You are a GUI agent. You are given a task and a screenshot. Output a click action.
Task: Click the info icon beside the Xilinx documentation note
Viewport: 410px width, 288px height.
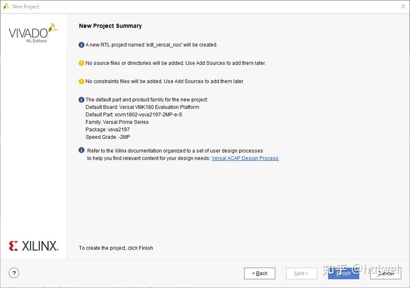coord(82,150)
